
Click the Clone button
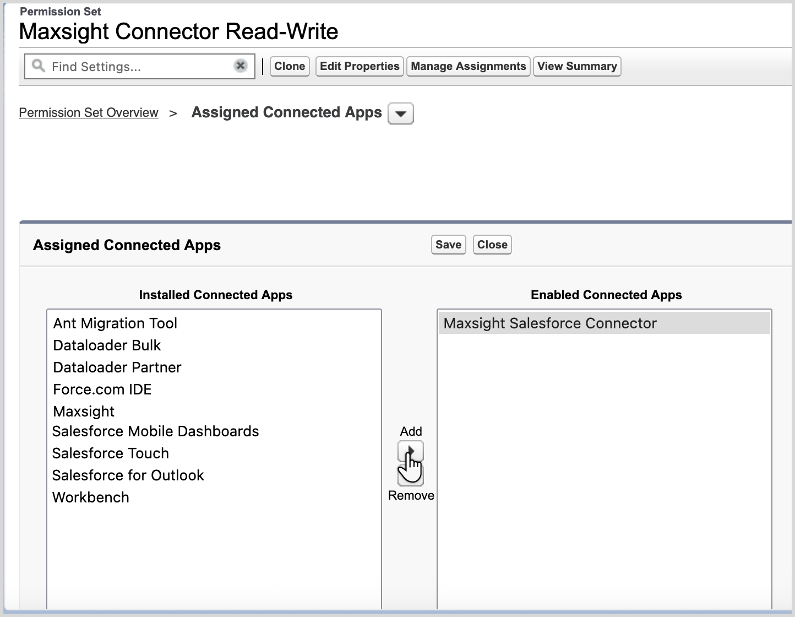(290, 66)
